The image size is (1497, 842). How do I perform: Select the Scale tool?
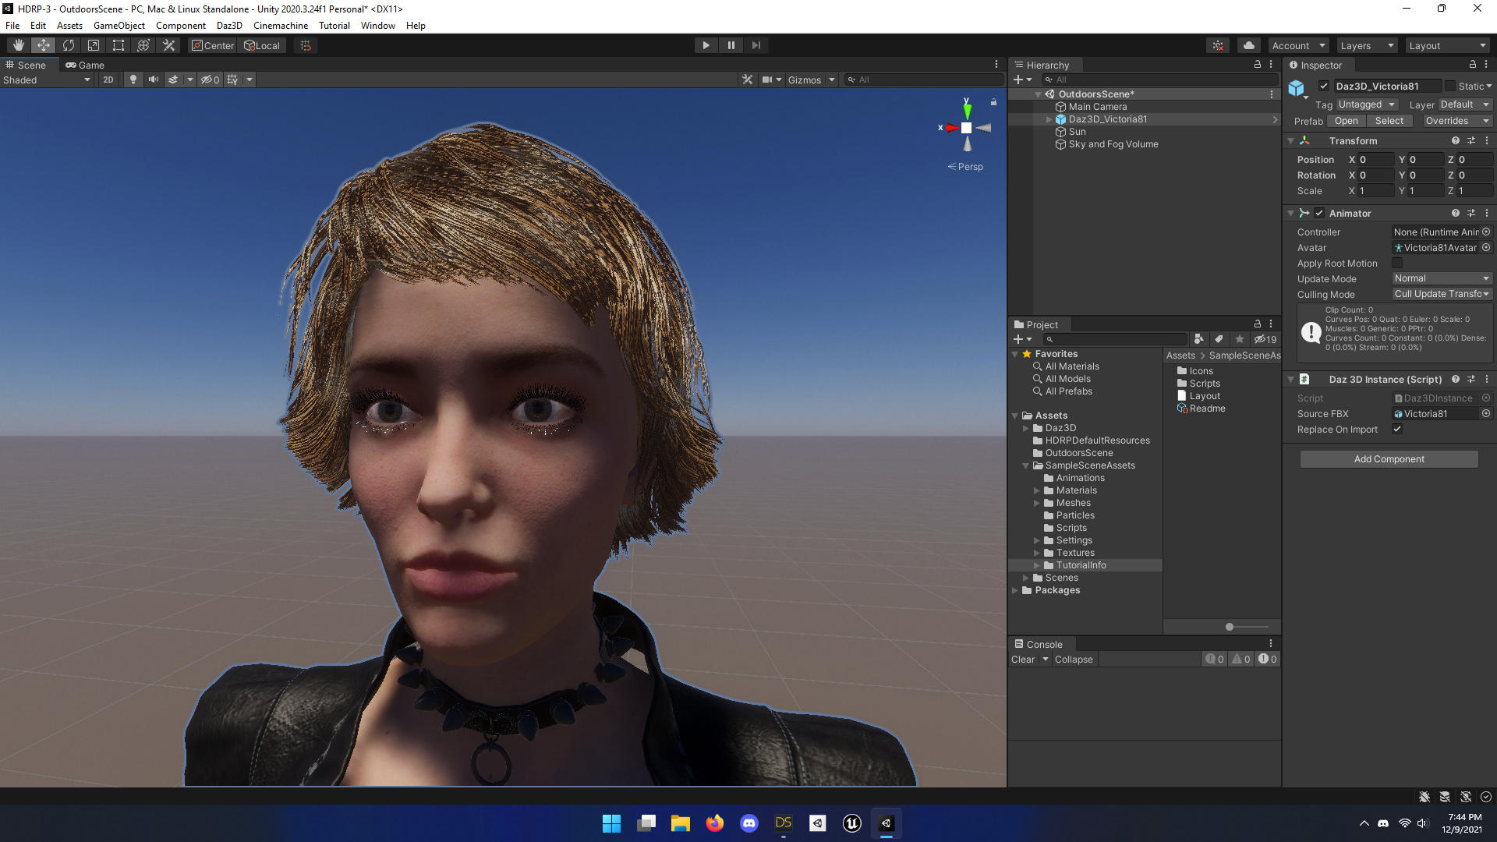(94, 45)
